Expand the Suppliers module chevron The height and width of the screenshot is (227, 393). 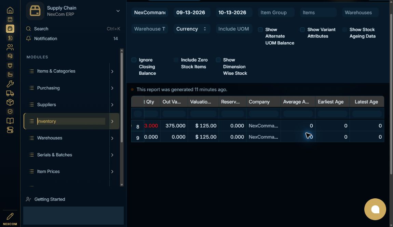112,104
